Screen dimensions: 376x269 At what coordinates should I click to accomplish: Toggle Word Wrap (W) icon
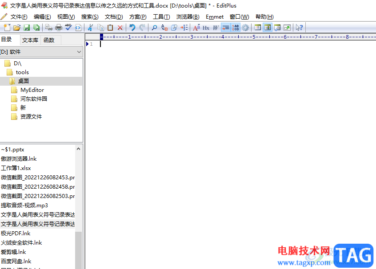[216, 28]
